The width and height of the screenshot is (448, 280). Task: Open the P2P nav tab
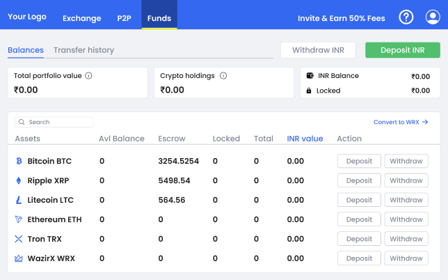(x=124, y=18)
